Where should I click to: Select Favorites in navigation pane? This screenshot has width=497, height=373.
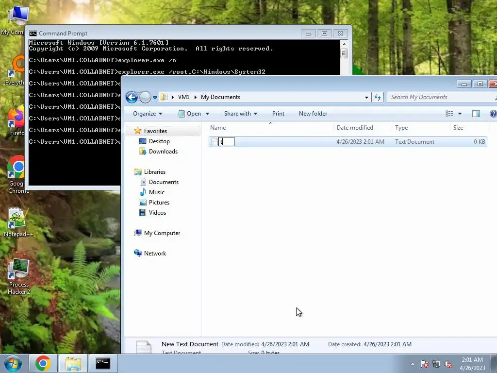[155, 131]
